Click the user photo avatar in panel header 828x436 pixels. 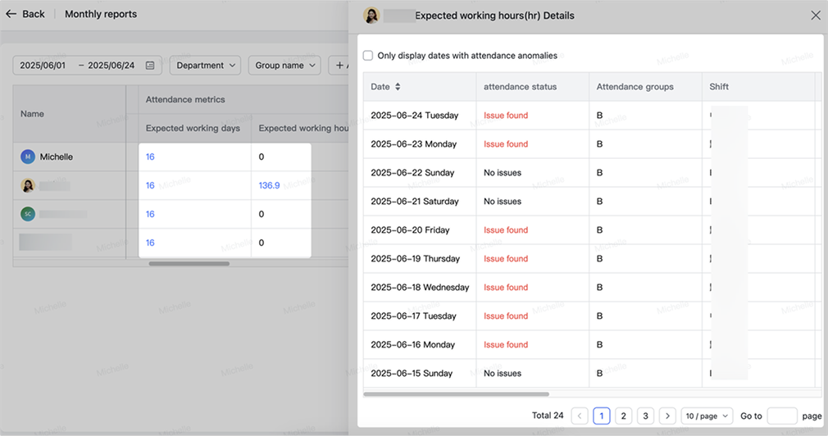pos(371,16)
